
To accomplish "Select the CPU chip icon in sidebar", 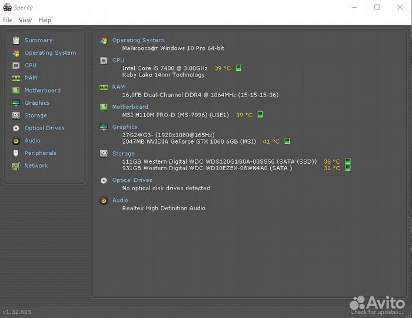I will coord(16,65).
